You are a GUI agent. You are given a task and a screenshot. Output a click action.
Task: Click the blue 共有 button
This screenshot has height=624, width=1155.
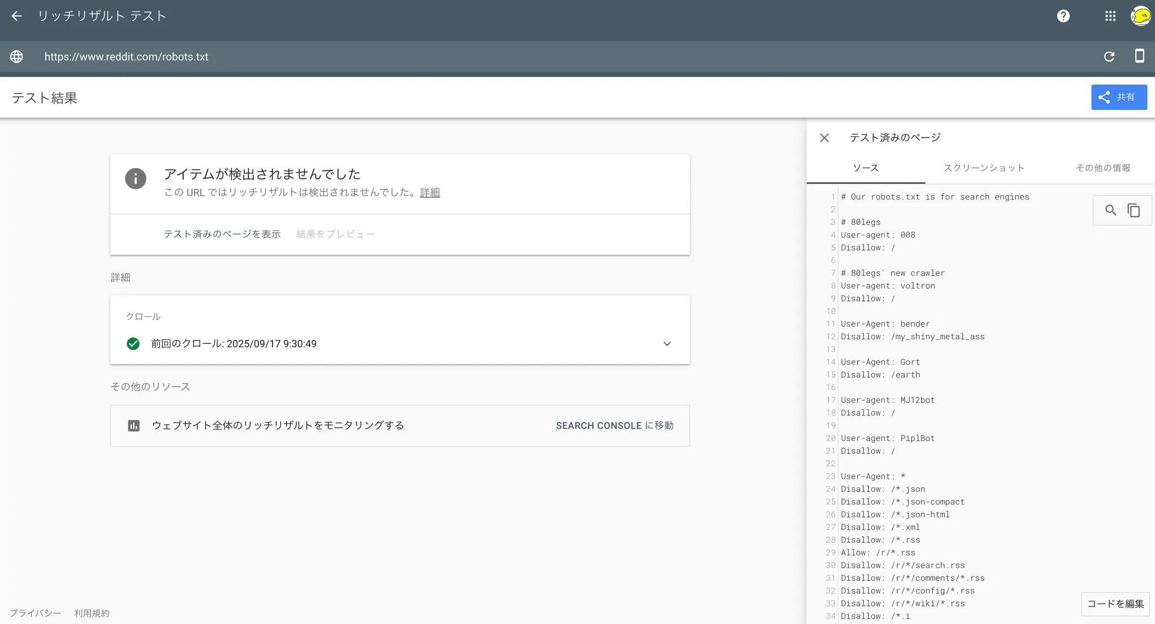pos(1118,97)
